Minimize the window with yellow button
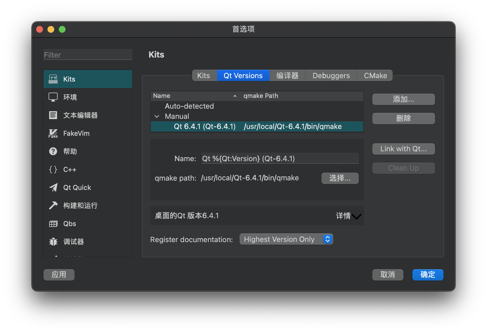487x333 pixels. coord(51,29)
